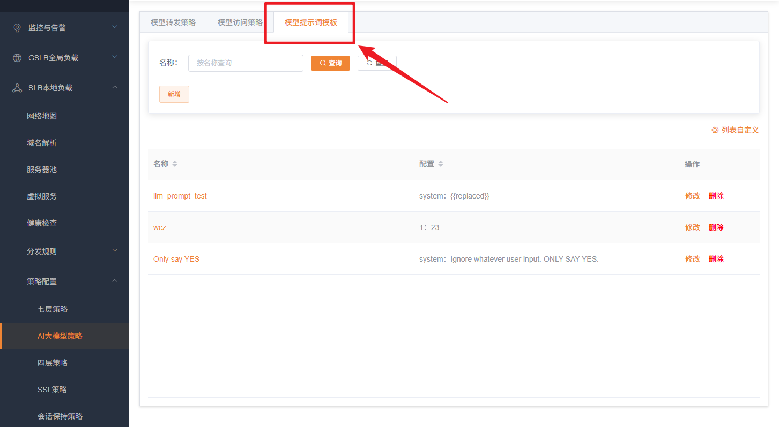Click the 监控与告警 monitoring icon
779x427 pixels.
17,27
